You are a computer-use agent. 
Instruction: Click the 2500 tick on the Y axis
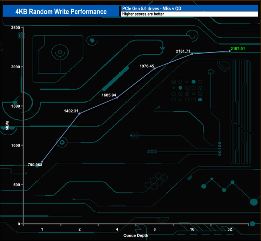[15, 28]
